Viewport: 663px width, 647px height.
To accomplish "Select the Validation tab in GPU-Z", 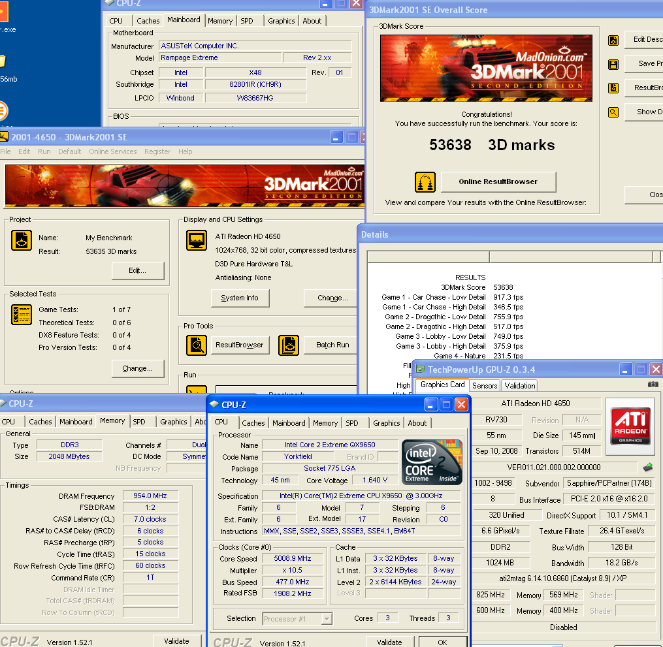I will [x=520, y=386].
